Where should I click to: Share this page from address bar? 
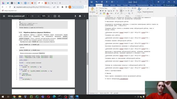point(54,7)
